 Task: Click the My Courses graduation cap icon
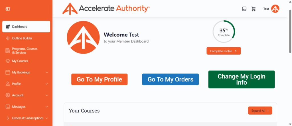[x=8, y=61]
